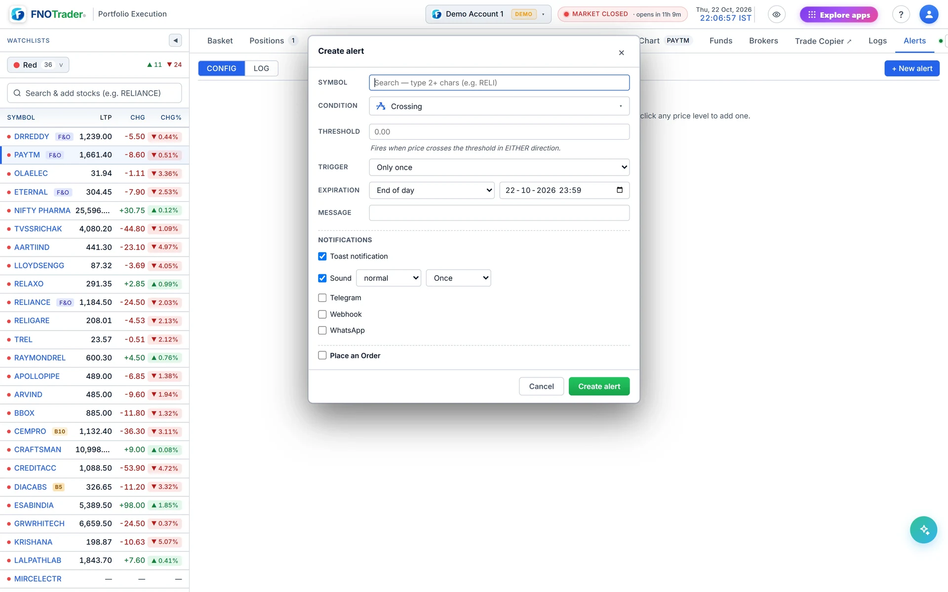Open the user profile avatar
The width and height of the screenshot is (948, 592).
(x=929, y=14)
